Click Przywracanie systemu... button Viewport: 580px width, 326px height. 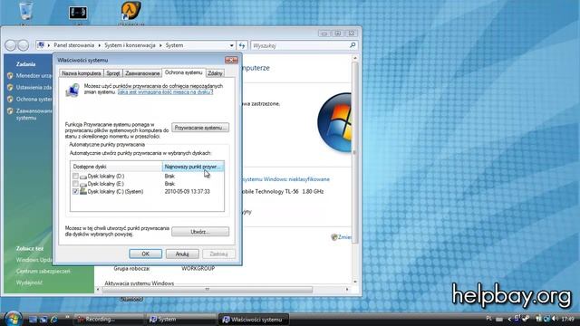coord(200,128)
